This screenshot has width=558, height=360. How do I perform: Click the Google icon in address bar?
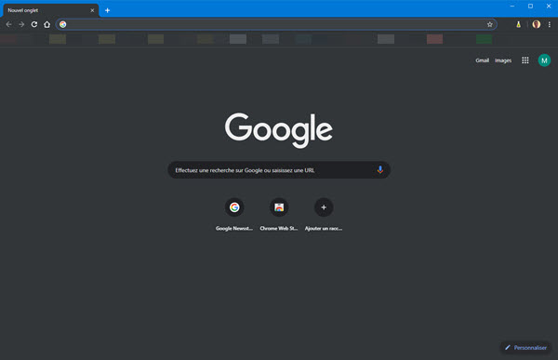pos(63,24)
